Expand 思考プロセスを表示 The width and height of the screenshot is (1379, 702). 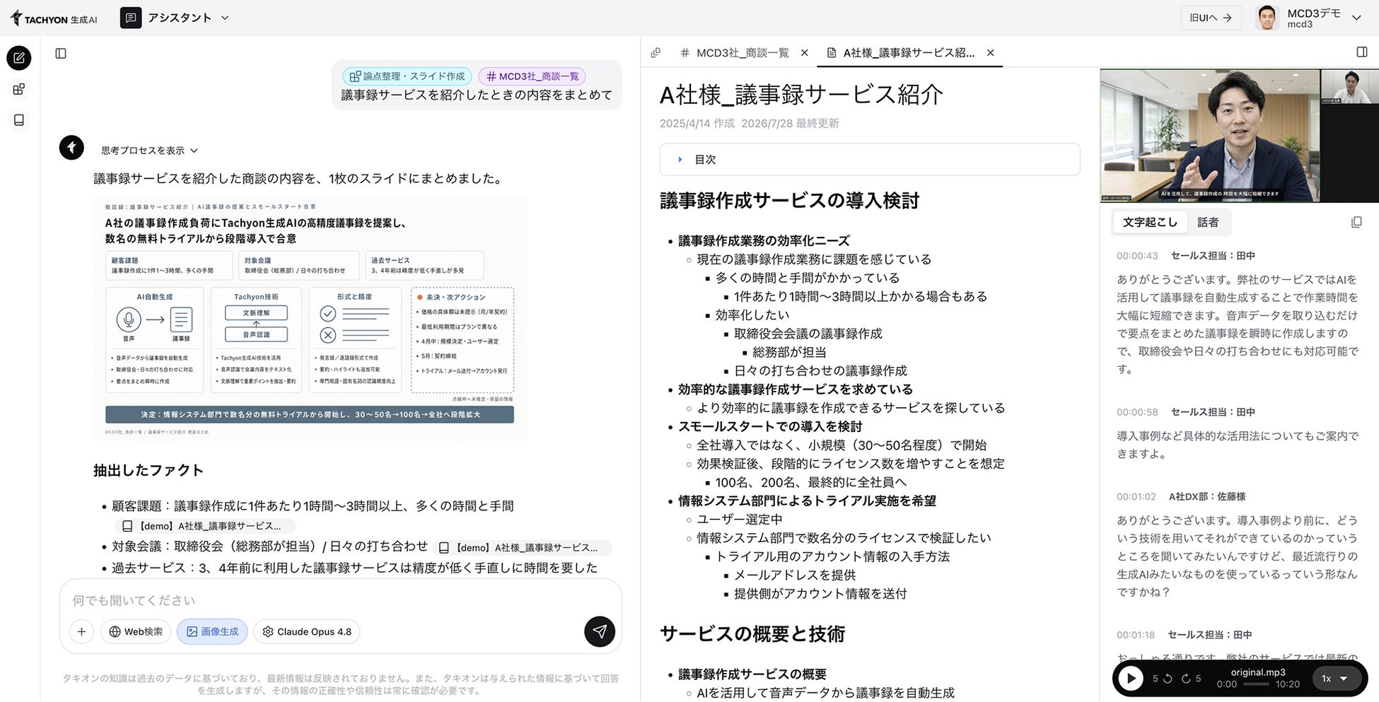[149, 151]
